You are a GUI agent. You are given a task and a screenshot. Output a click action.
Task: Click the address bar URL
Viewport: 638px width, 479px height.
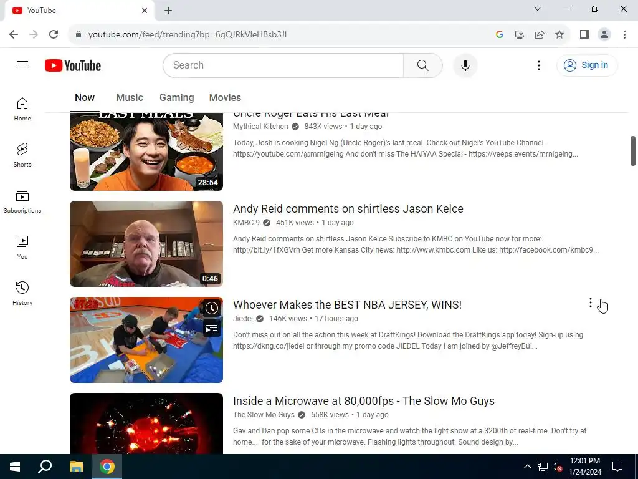[x=187, y=35]
